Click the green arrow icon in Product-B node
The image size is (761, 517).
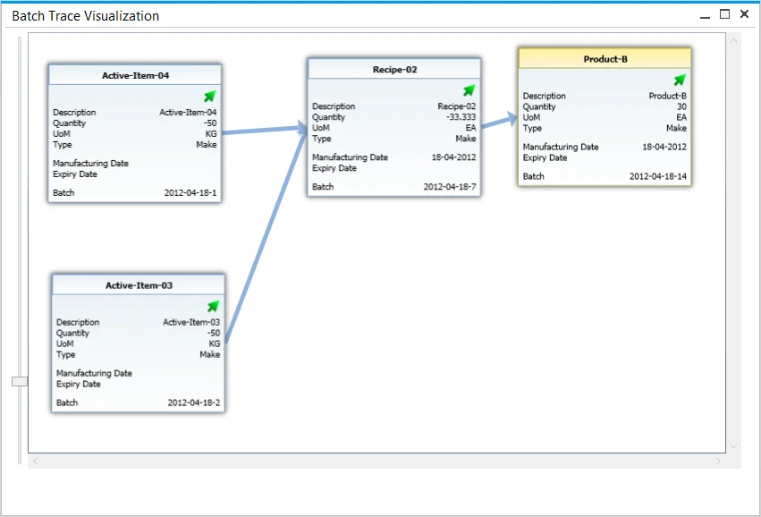click(x=680, y=81)
